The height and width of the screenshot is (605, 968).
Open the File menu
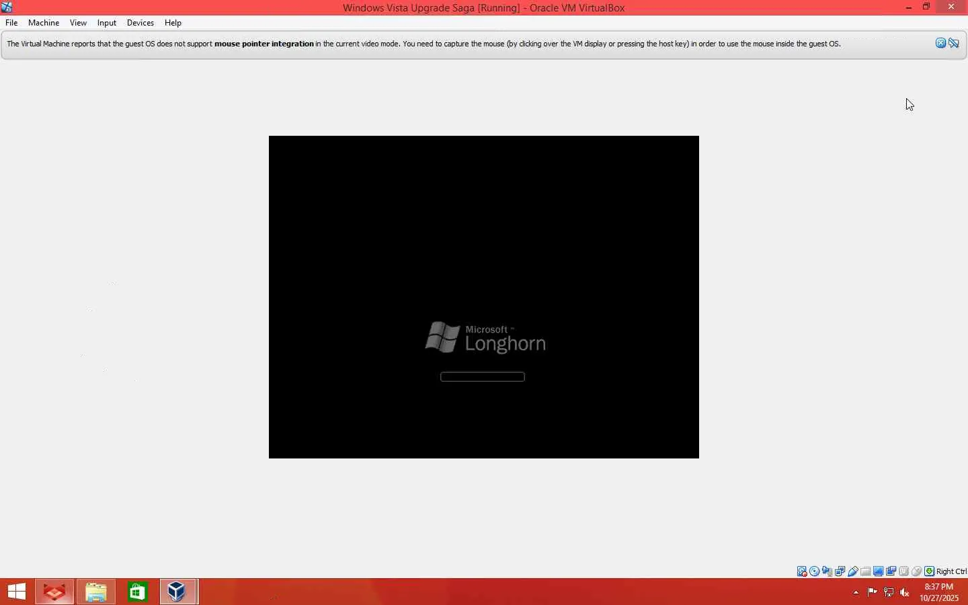[x=11, y=23]
